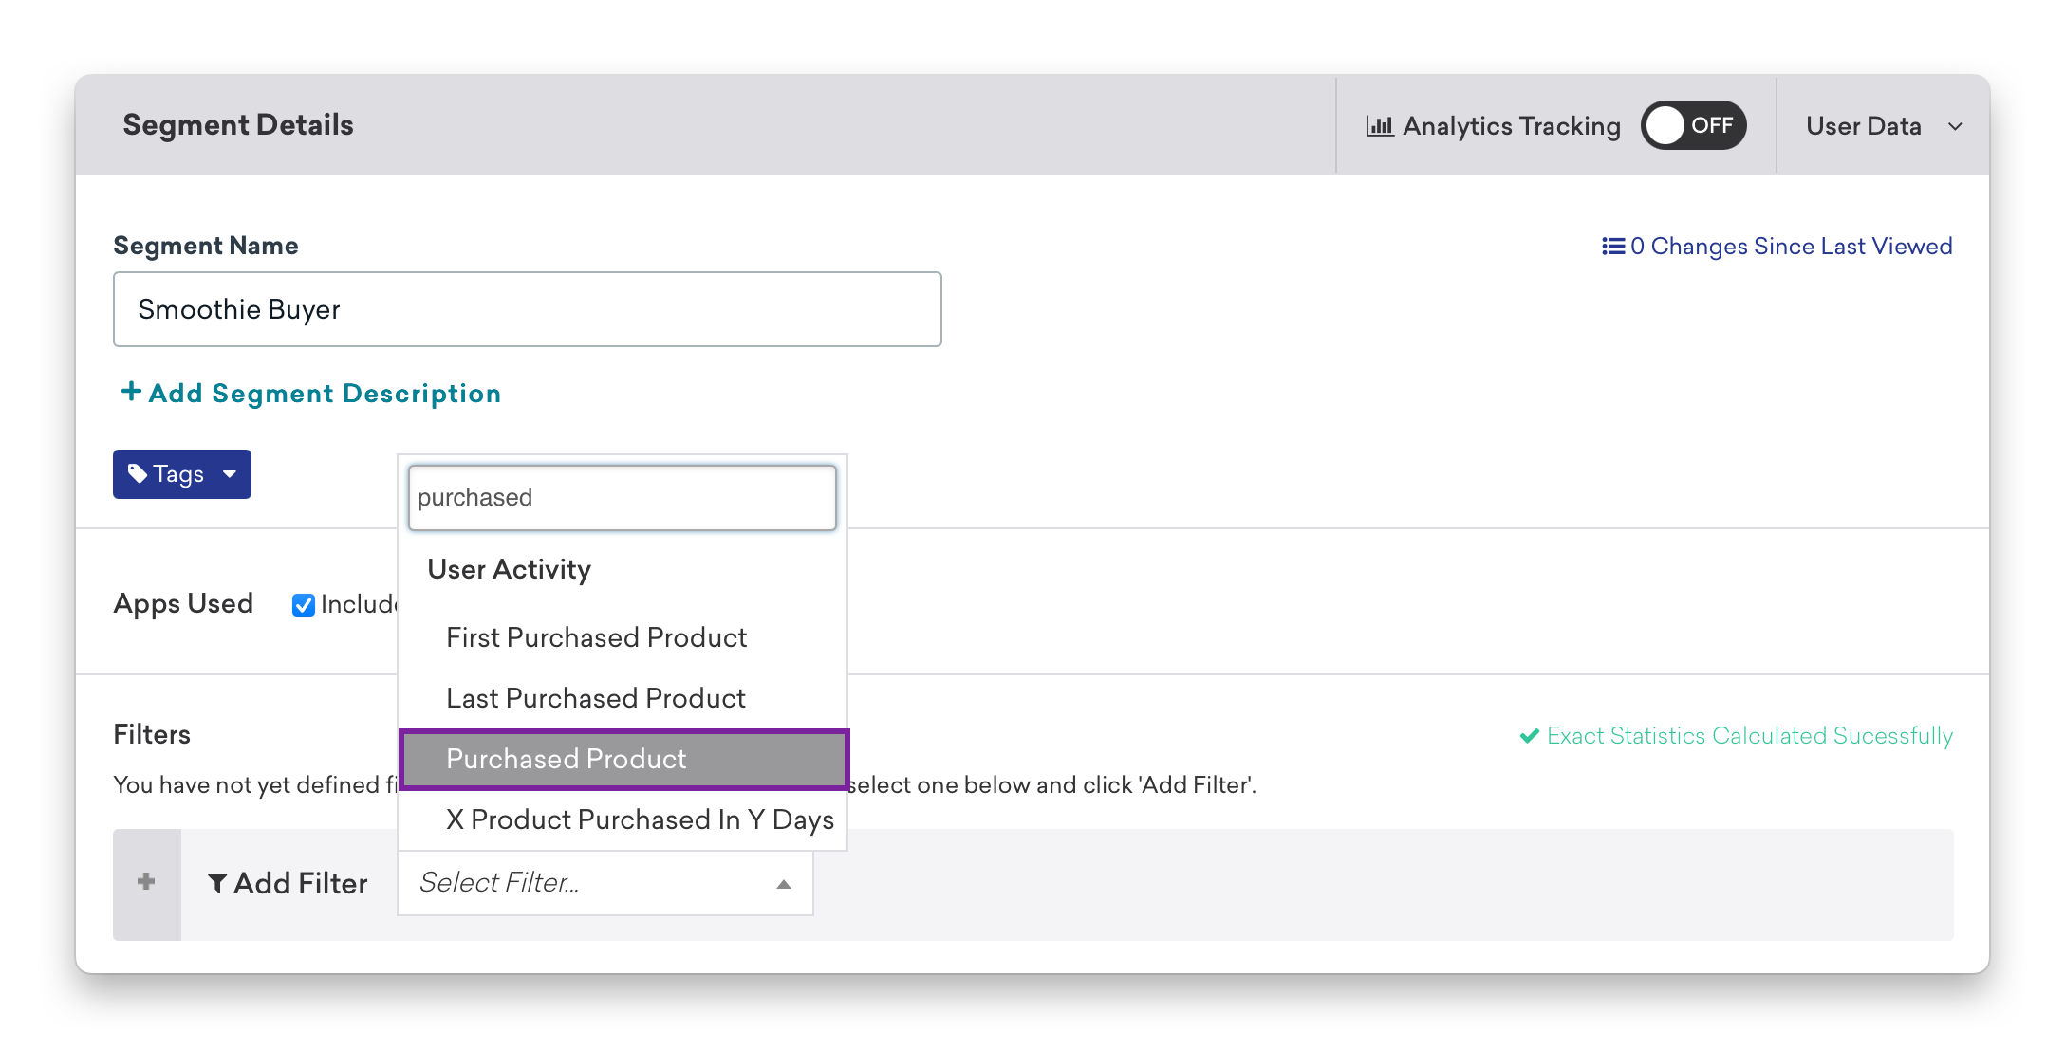Click the Segment Name input field
This screenshot has width=2065, height=1049.
(528, 309)
